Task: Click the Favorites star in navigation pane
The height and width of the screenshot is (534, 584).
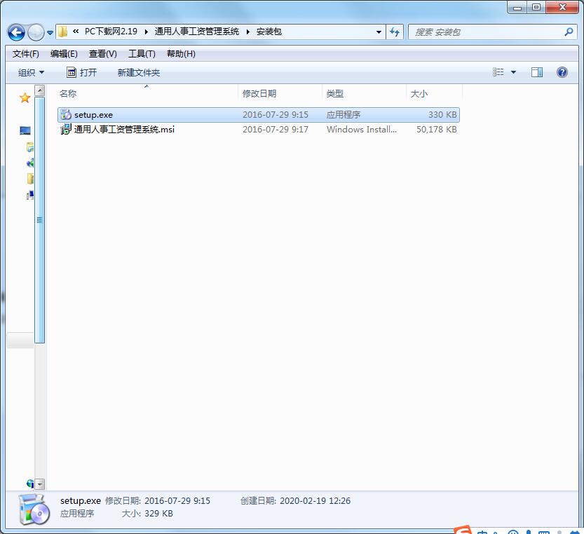Action: coord(25,98)
